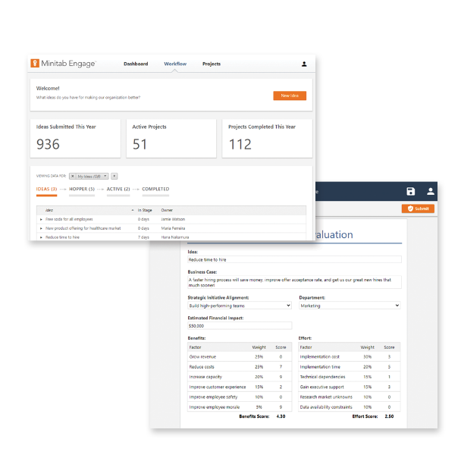This screenshot has width=461, height=461.
Task: Open the Strategic Initiative Alignment dropdown
Action: [240, 306]
